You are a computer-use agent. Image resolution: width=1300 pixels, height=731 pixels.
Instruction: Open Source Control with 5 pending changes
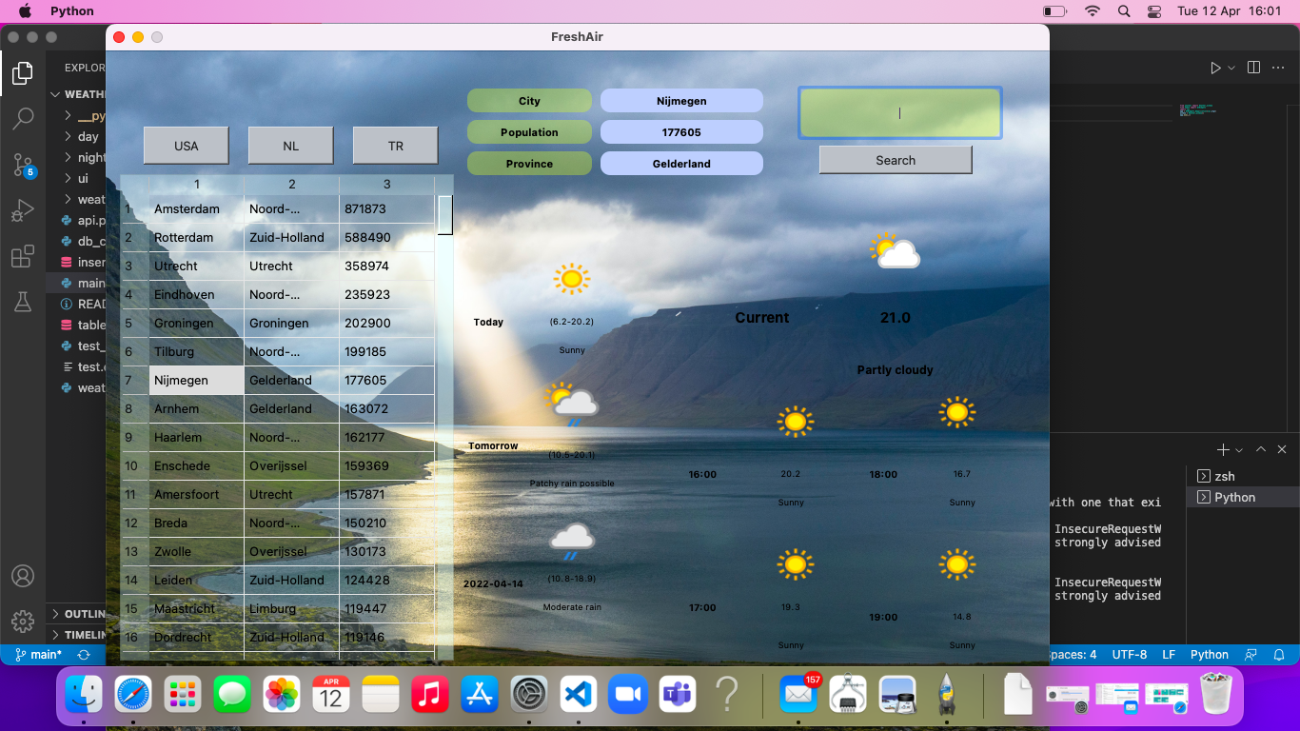[23, 165]
